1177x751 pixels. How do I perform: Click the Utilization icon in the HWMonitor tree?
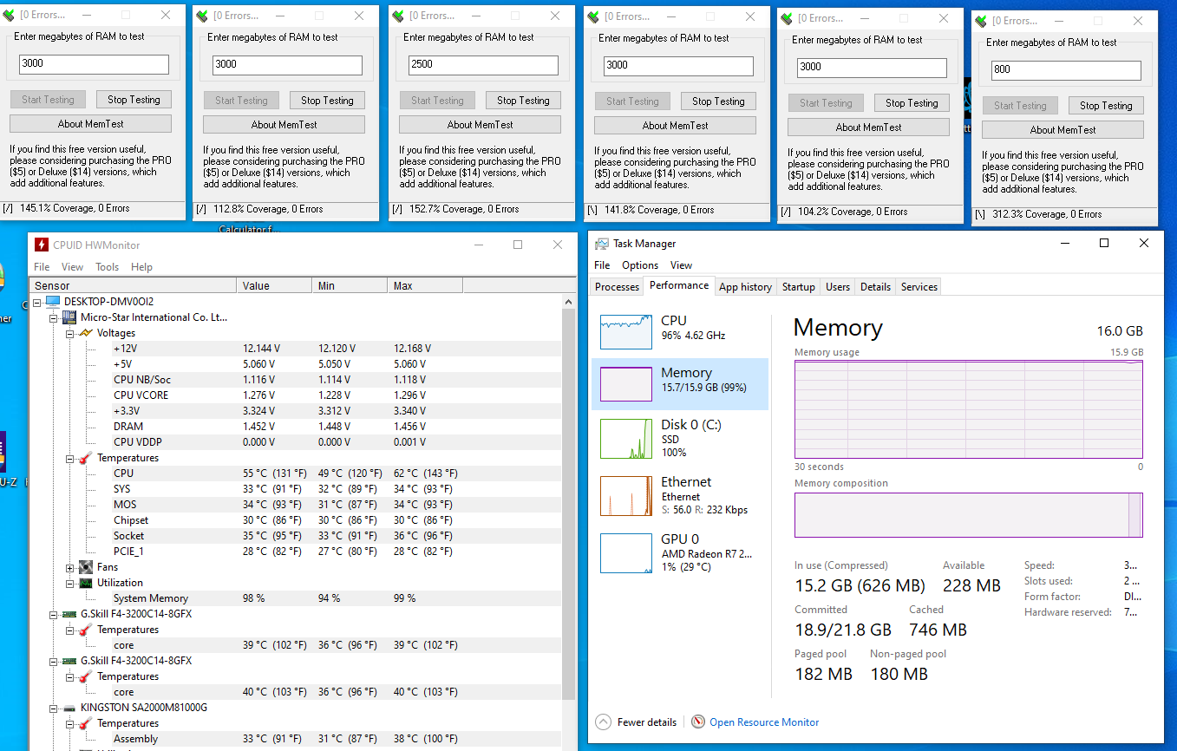click(x=85, y=583)
